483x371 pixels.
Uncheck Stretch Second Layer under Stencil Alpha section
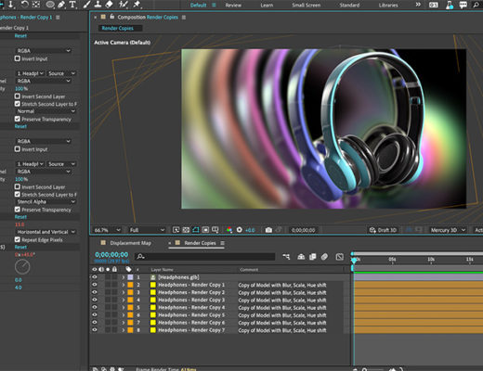(x=18, y=194)
